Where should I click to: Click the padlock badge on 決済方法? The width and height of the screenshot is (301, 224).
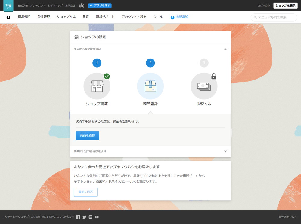click(x=214, y=76)
